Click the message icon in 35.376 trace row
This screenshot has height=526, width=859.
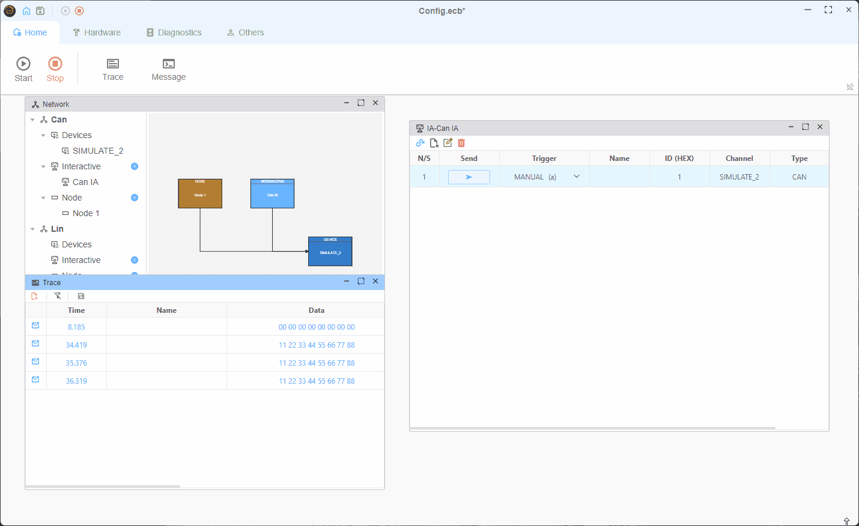[35, 361]
